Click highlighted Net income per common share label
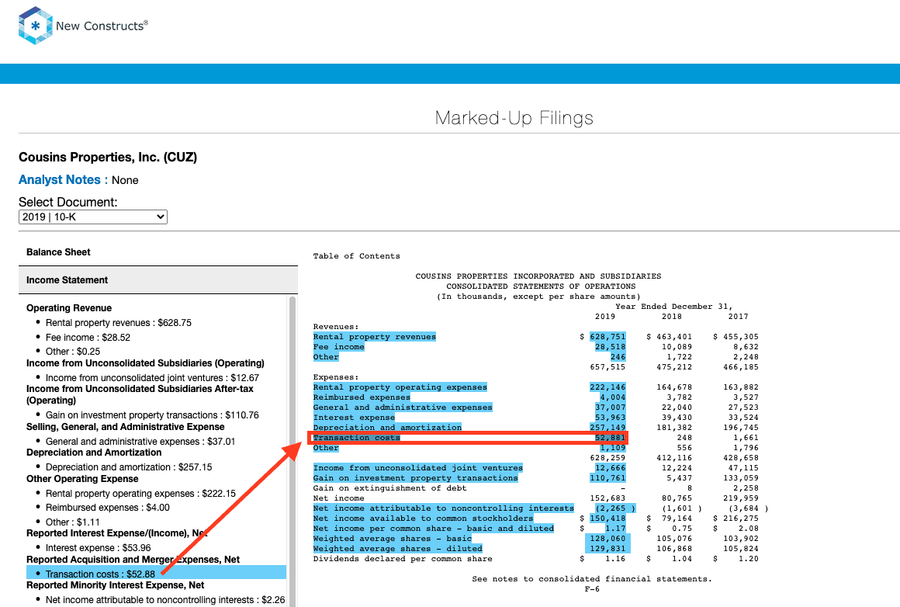900x607 pixels. coord(434,529)
